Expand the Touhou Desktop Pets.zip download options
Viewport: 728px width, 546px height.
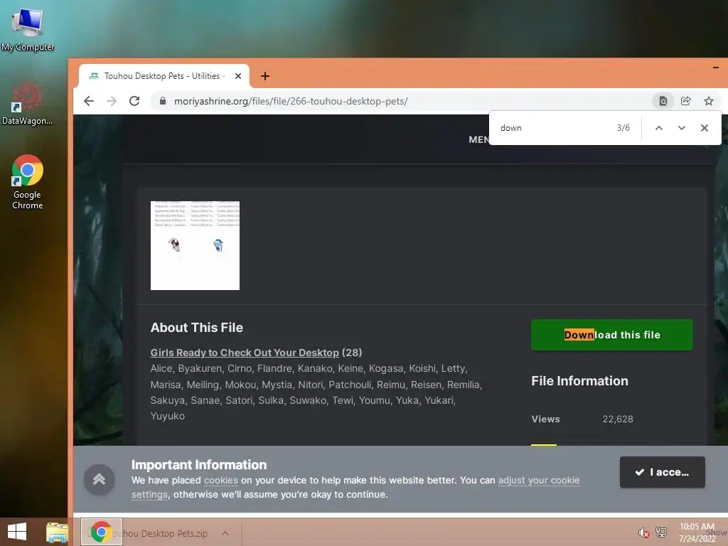(225, 533)
